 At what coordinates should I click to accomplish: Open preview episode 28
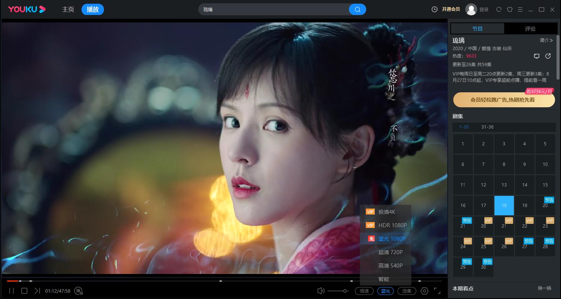[545, 247]
